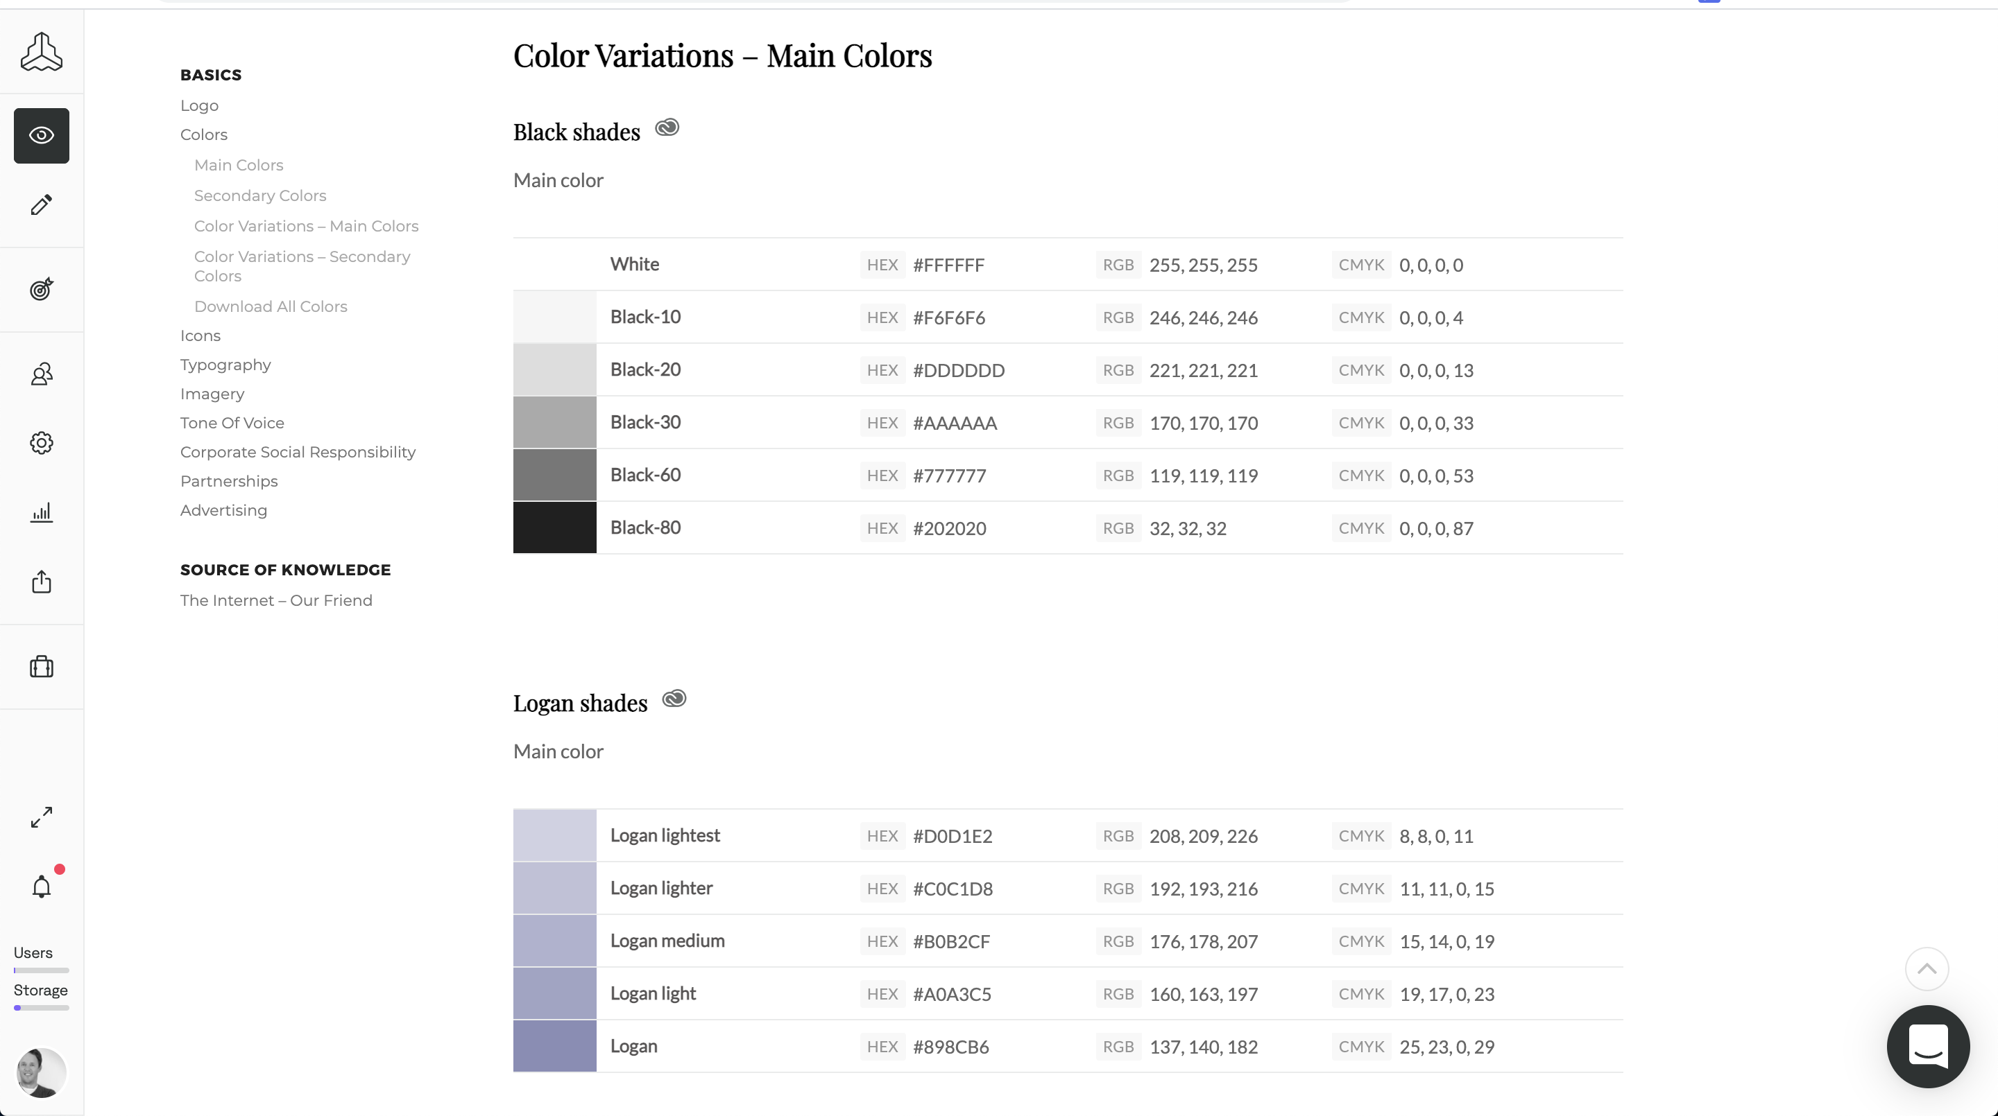The width and height of the screenshot is (1998, 1116).
Task: Toggle fullscreen with the expand arrows icon
Action: click(41, 817)
